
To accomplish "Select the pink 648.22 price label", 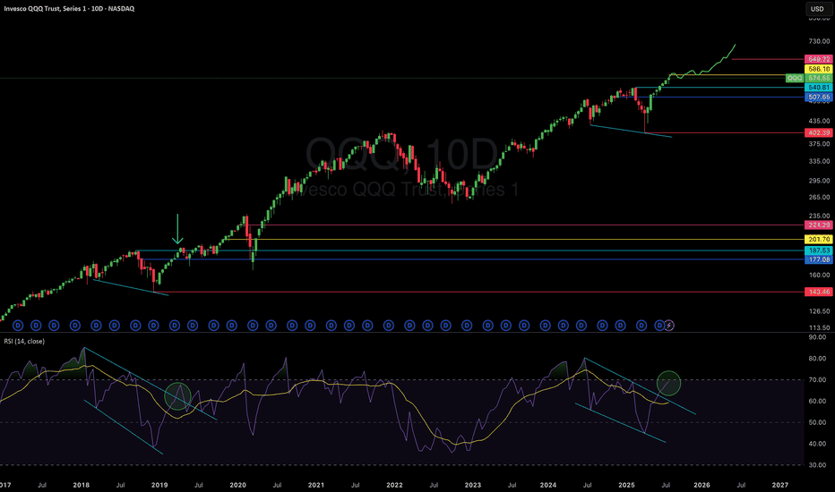I will tap(819, 59).
